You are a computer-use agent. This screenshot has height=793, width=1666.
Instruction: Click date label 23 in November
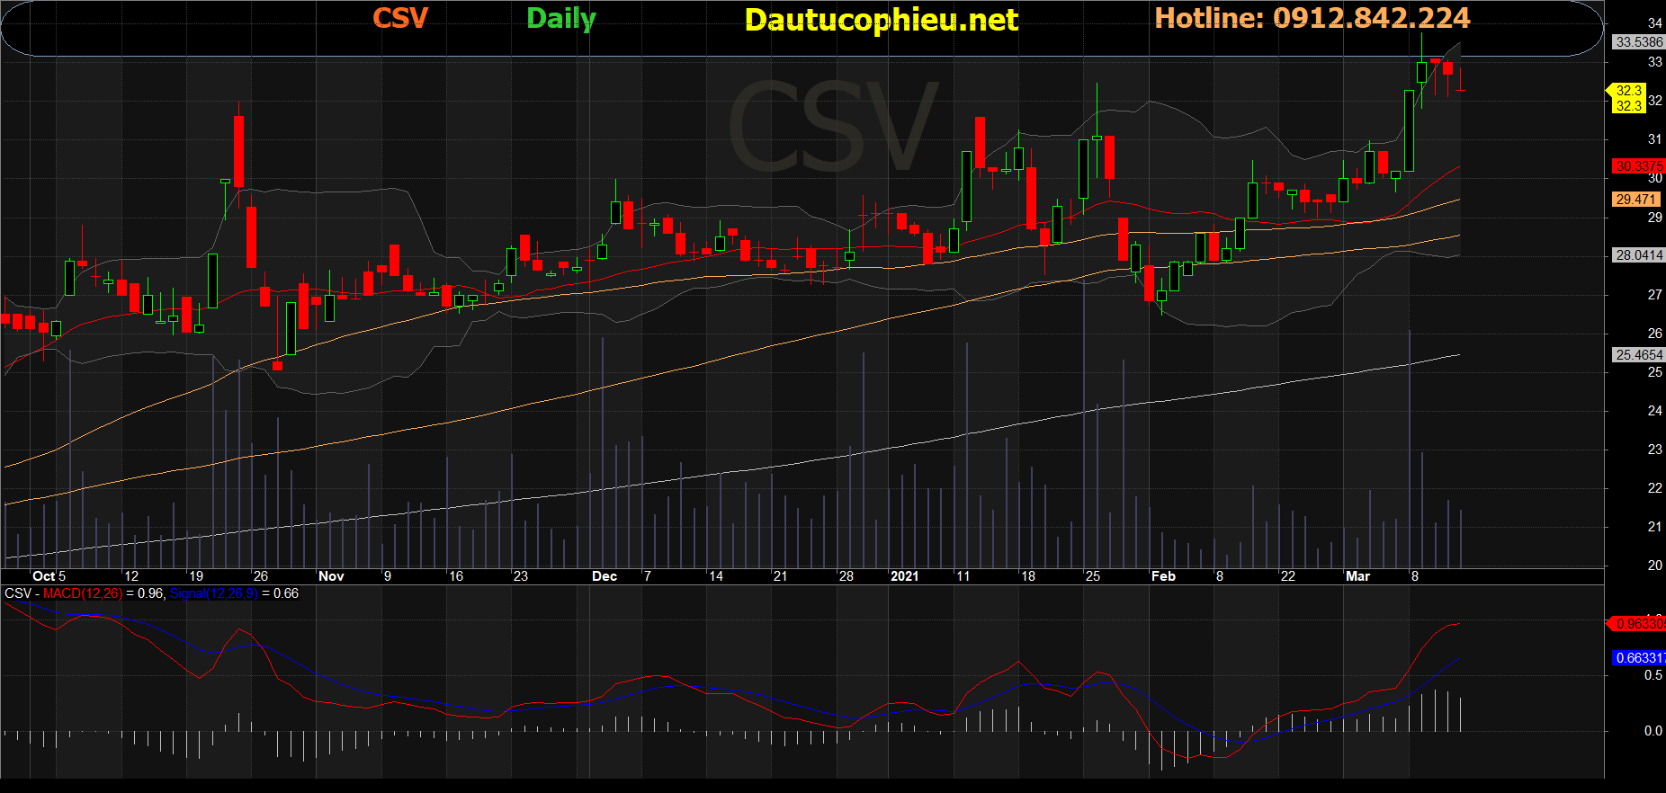520,576
